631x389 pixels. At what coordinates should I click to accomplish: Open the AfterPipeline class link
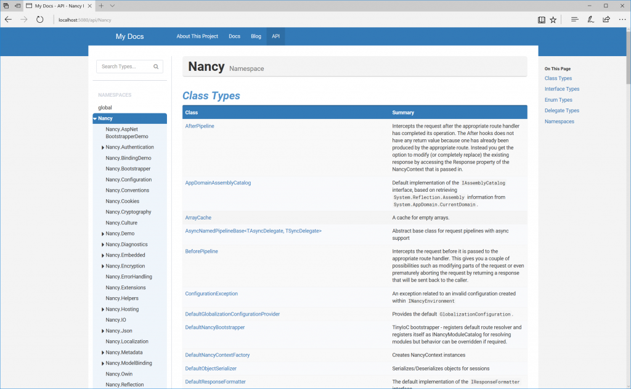tap(200, 126)
